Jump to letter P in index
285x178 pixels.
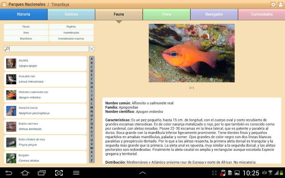(x=92, y=120)
